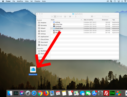Open the Dropbox toolbar dropdown
The width and height of the screenshot is (127, 97).
pyautogui.click(x=92, y=17)
